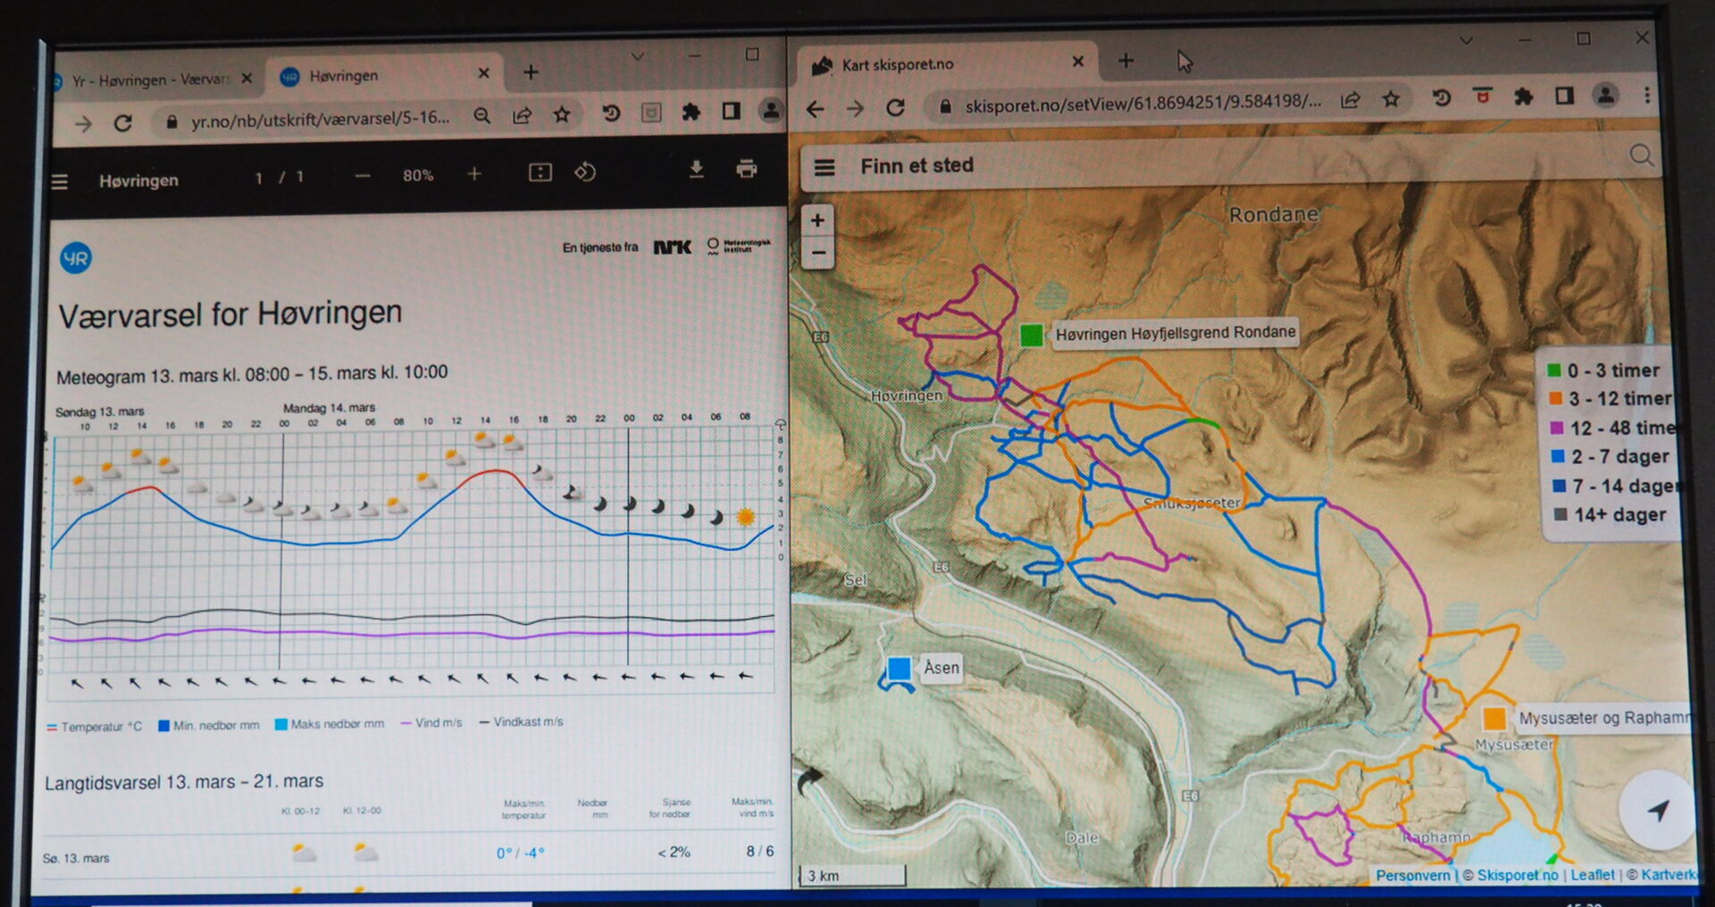Click the green Høvringen Høyfjellsgrend Rondane marker
The width and height of the screenshot is (1715, 907).
click(x=1031, y=336)
